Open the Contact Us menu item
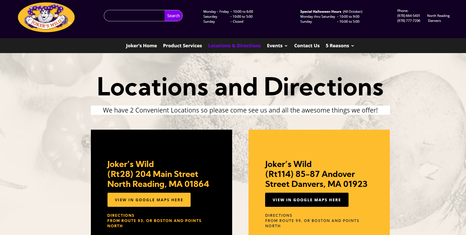This screenshot has width=466, height=235. [x=307, y=46]
